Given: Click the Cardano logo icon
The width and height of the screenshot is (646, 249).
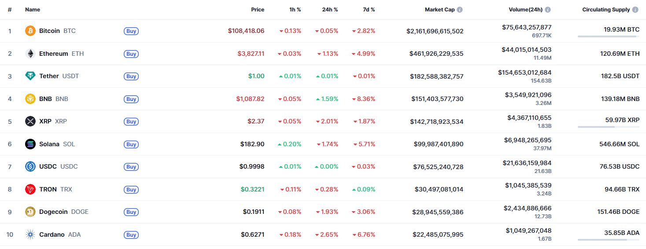Looking at the screenshot, I should pyautogui.click(x=30, y=235).
